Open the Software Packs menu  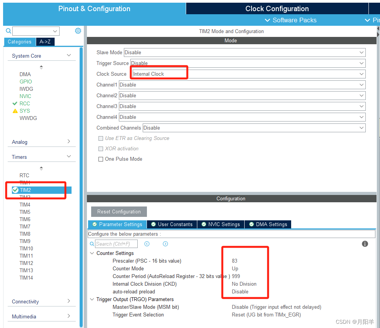point(290,20)
